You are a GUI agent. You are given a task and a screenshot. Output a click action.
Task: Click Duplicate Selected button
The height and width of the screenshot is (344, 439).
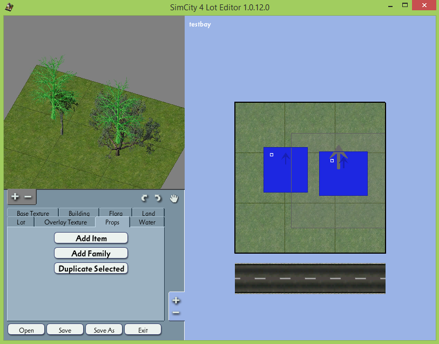click(x=91, y=268)
